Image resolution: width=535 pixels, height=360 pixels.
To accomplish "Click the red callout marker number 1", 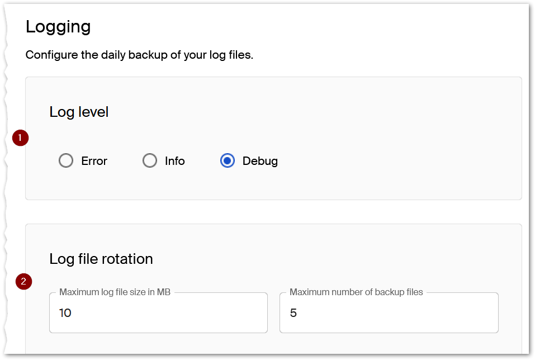I will [x=20, y=138].
